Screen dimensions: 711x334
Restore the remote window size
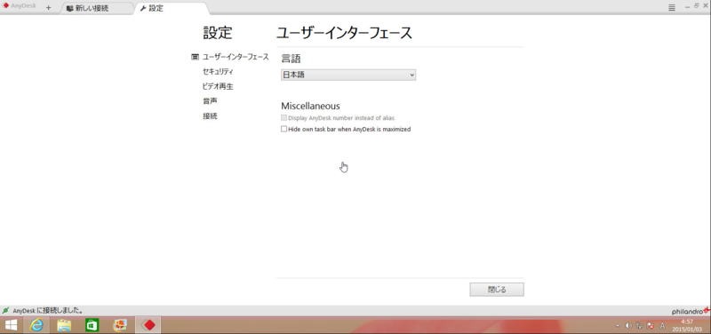(x=697, y=6)
